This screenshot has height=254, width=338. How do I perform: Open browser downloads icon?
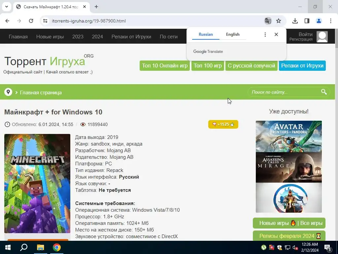click(295, 21)
